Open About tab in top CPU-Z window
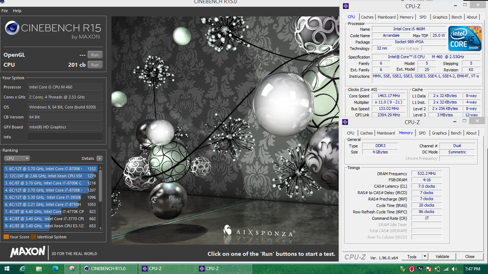This screenshot has width=488, height=274. 472,17
